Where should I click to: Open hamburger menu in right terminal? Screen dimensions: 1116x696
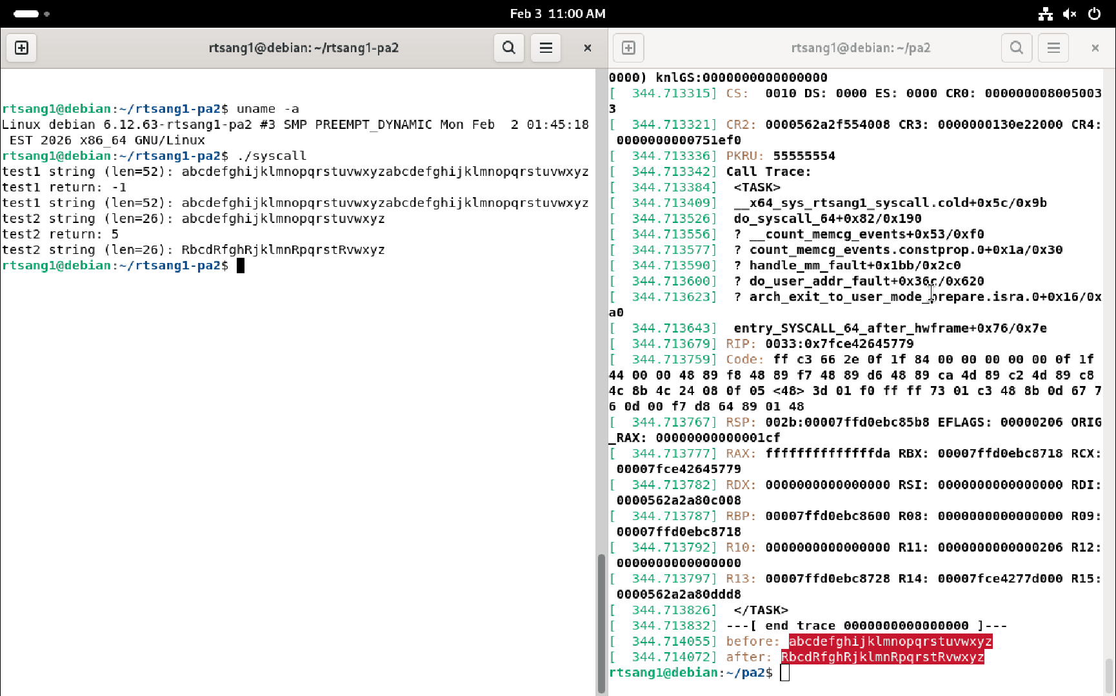click(x=1053, y=48)
